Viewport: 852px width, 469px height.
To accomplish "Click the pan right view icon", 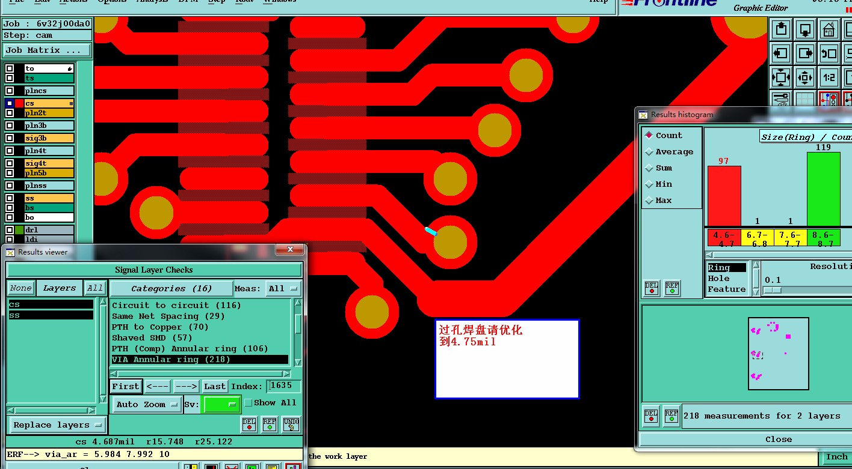I will 805,53.
